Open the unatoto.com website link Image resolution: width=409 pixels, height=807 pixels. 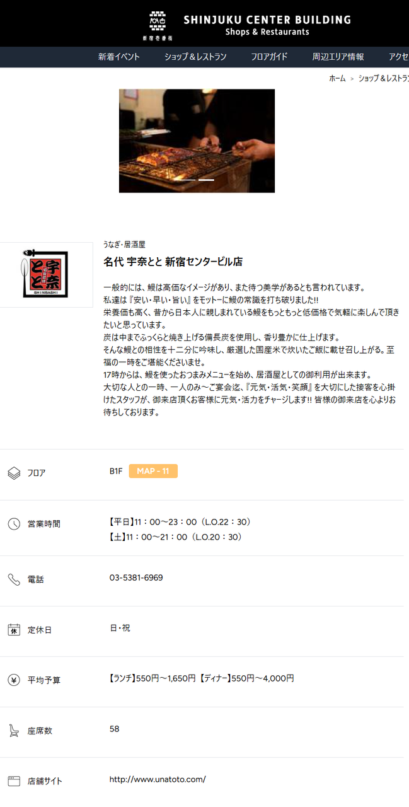point(158,779)
